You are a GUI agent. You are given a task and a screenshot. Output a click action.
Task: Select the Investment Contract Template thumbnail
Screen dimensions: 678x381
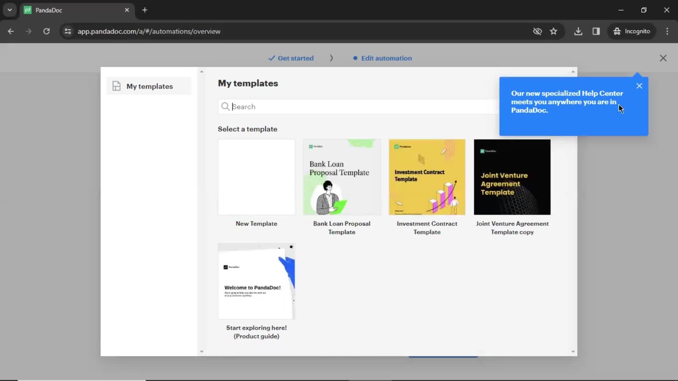427,177
